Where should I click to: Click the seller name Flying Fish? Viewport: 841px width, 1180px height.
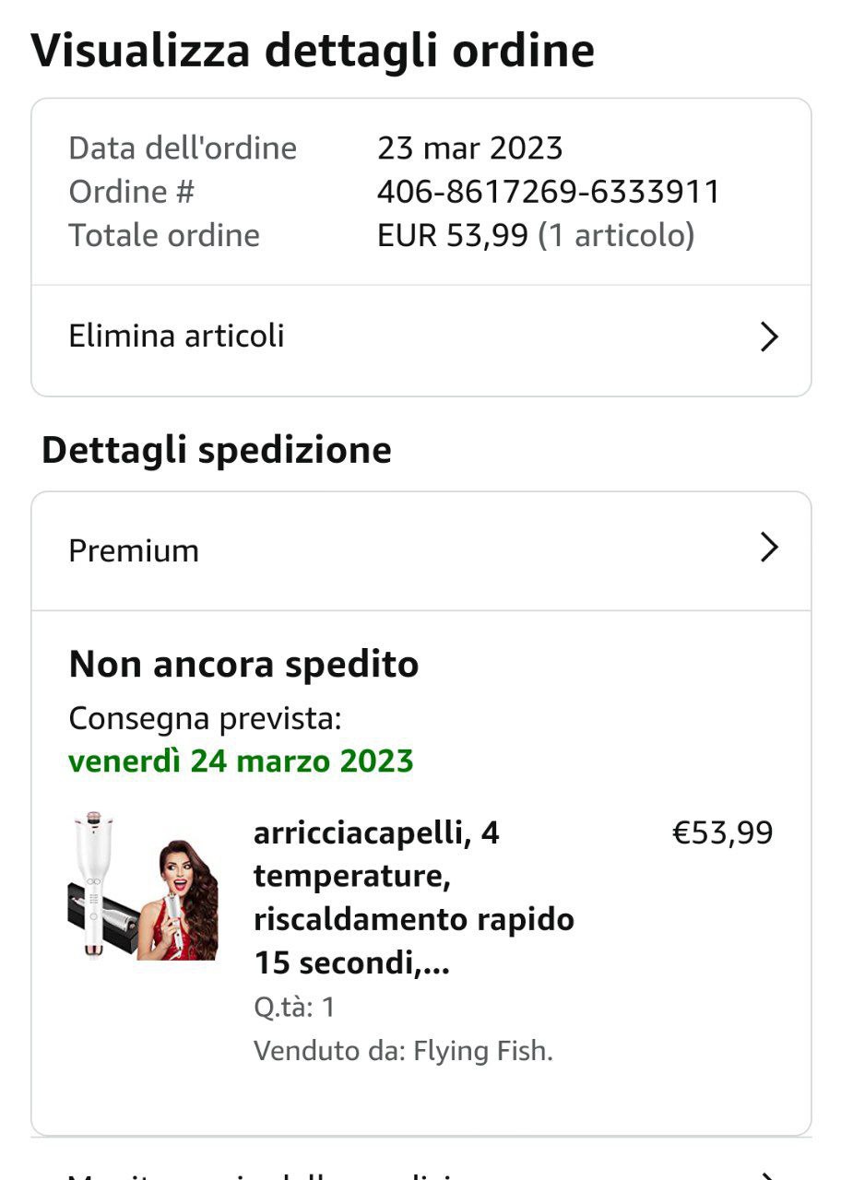(x=482, y=1051)
